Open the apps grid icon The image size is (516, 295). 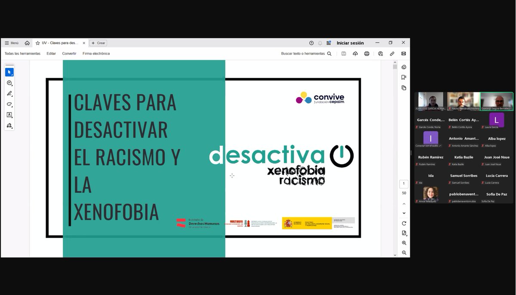pyautogui.click(x=329, y=43)
